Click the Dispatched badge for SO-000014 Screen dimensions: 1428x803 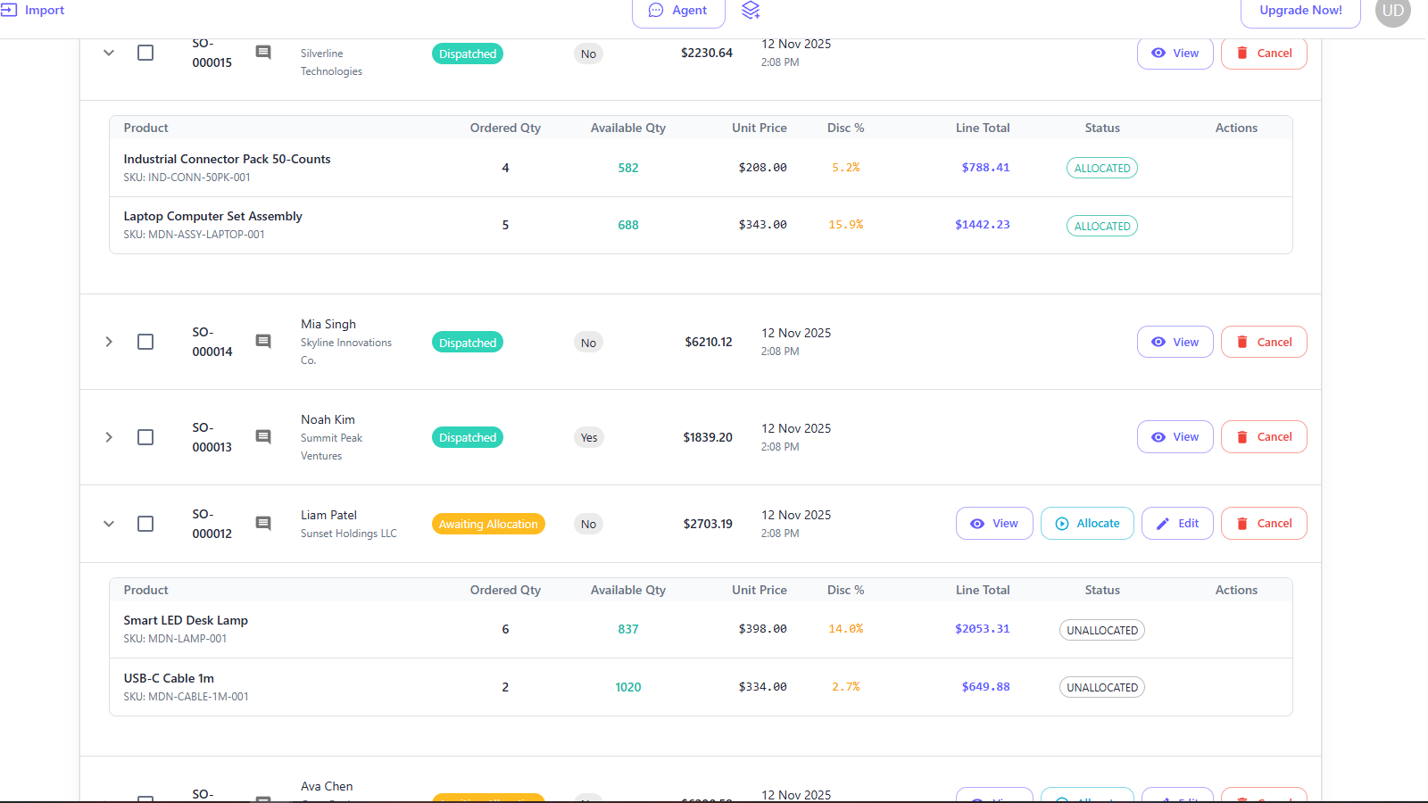(468, 343)
